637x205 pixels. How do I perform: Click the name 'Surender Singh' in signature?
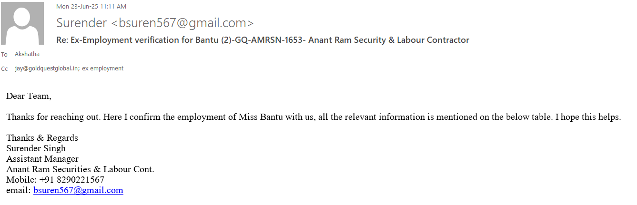pos(36,148)
